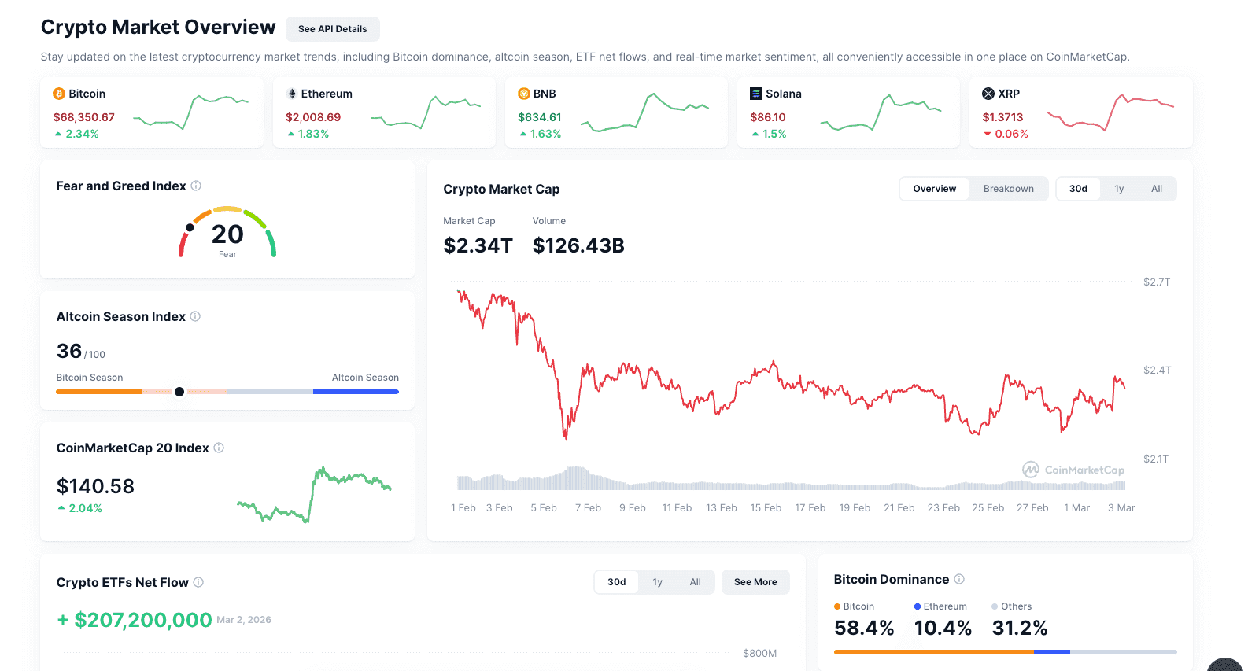Set Market Cap chart range to All
This screenshot has height=671, width=1248.
(1156, 189)
